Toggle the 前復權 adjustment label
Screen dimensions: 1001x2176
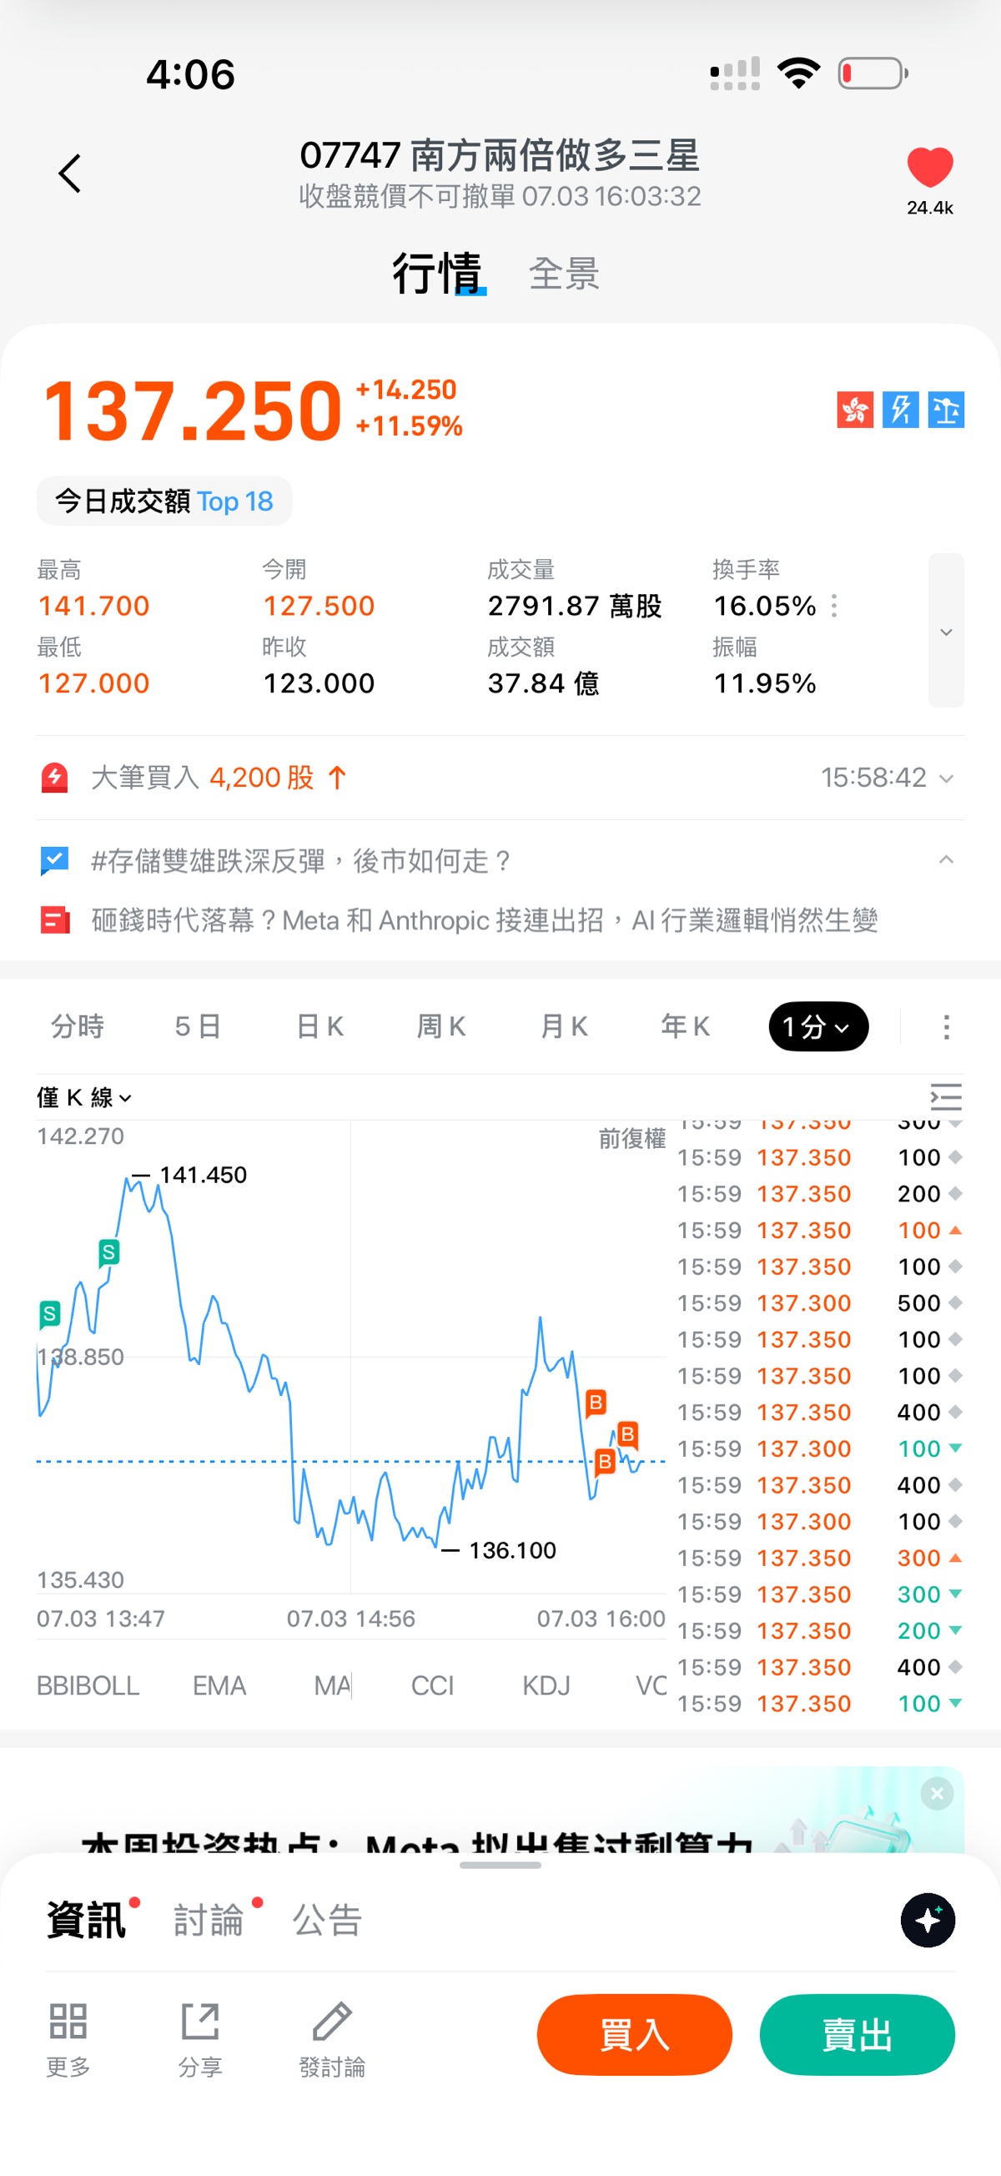click(x=631, y=1139)
